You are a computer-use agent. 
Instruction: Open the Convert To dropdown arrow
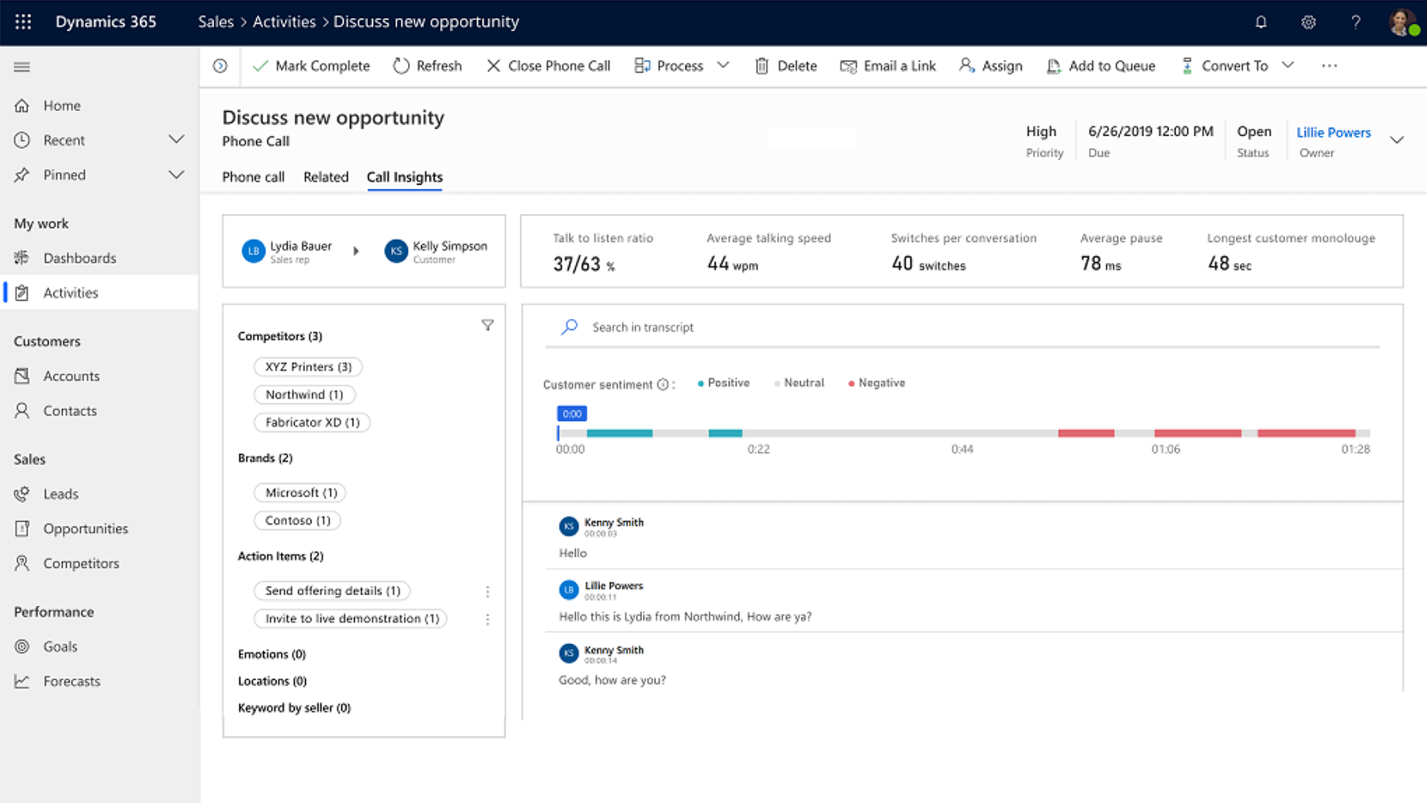1288,65
